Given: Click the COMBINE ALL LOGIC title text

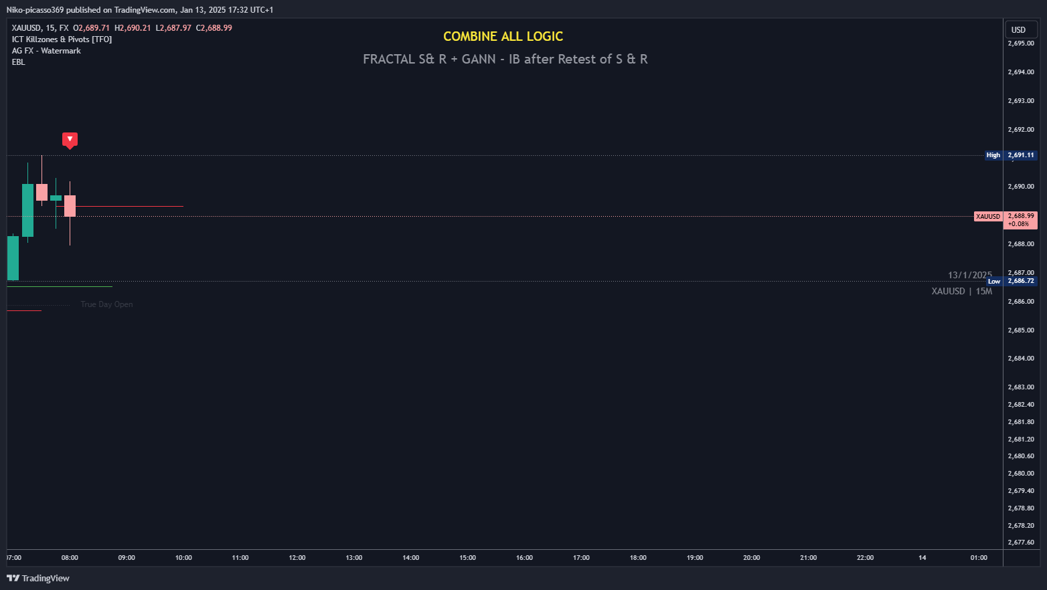Looking at the screenshot, I should coord(503,37).
